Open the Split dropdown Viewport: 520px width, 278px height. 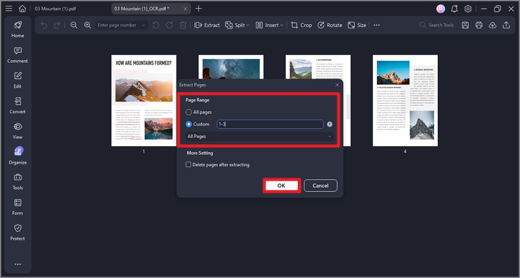[237, 25]
